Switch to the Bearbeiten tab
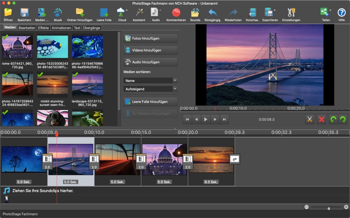350x218 pixels. (27, 28)
